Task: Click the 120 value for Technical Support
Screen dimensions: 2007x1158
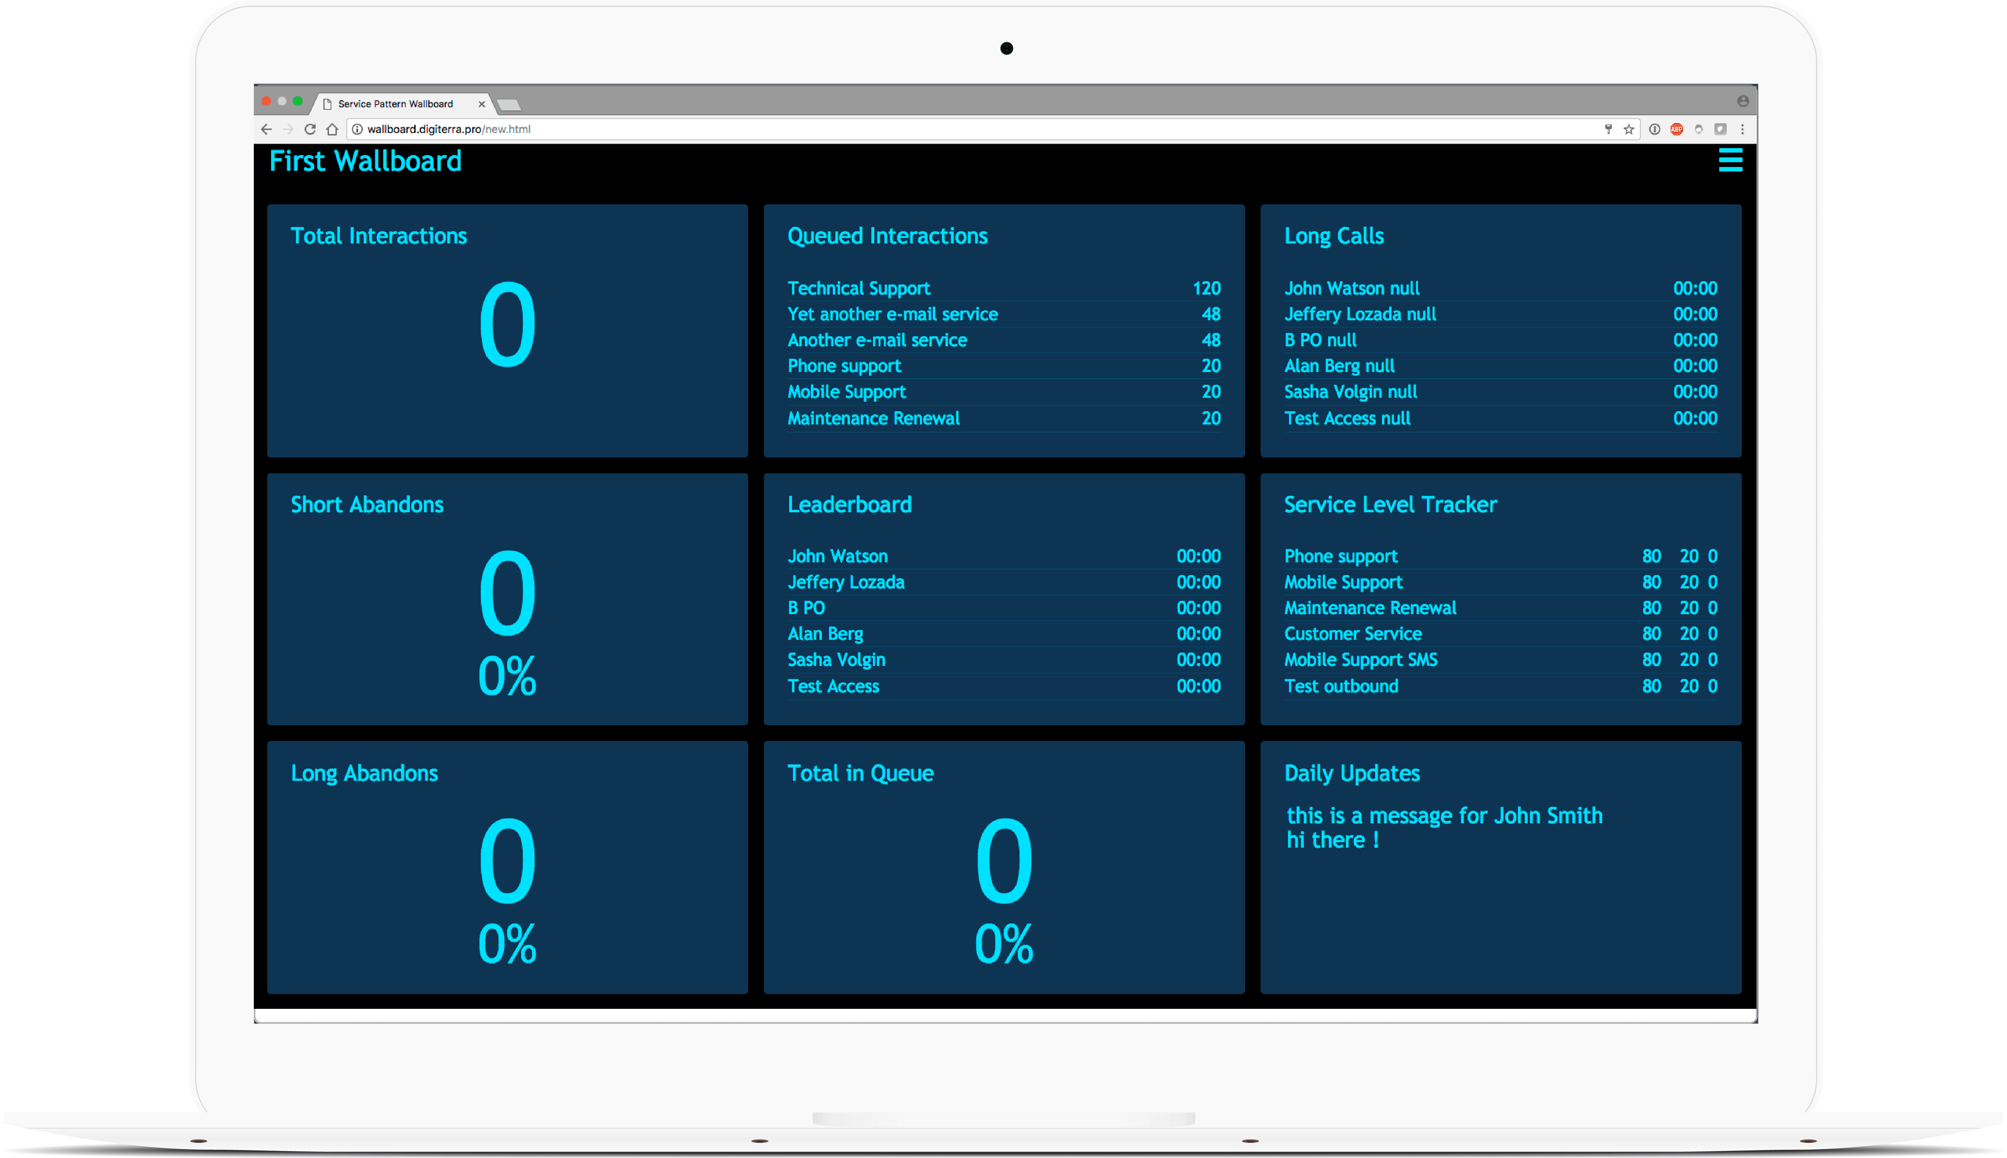Action: pos(1206,288)
